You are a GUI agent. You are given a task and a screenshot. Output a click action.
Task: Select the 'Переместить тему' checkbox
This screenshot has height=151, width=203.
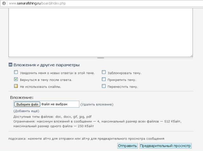pyautogui.click(x=104, y=86)
